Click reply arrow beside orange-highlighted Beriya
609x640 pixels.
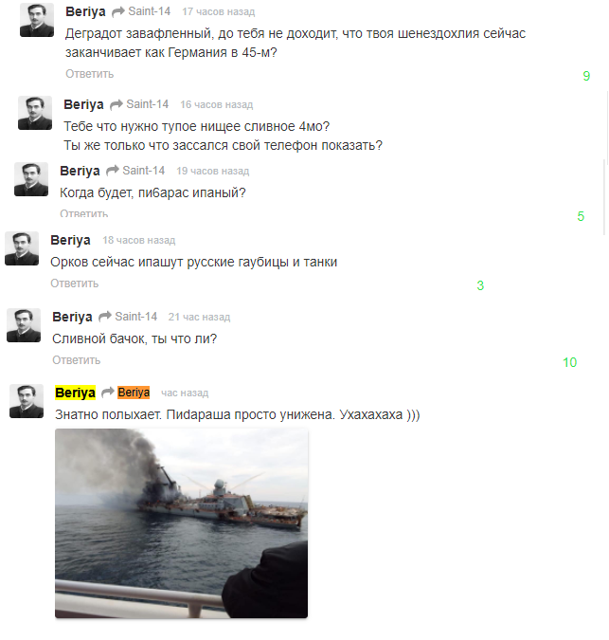click(108, 393)
